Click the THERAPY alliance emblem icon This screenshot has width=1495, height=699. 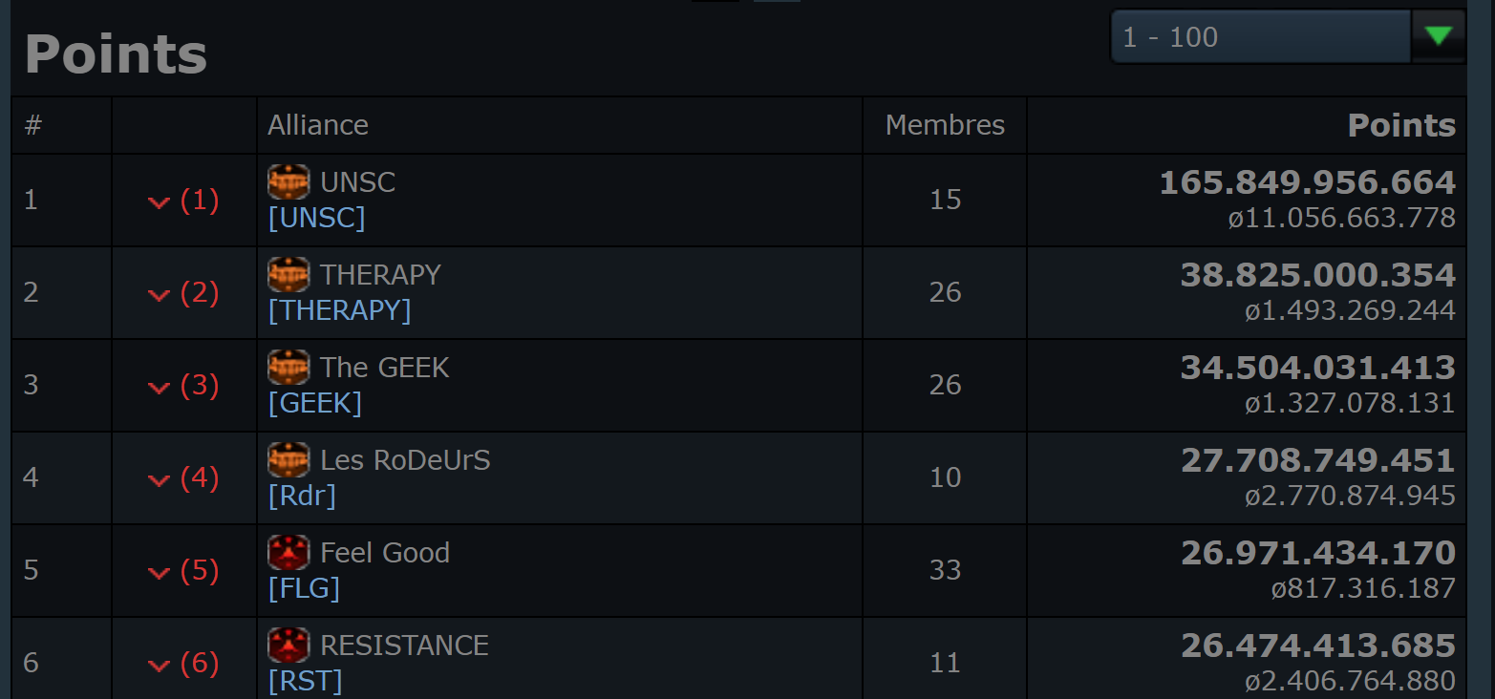[x=288, y=274]
